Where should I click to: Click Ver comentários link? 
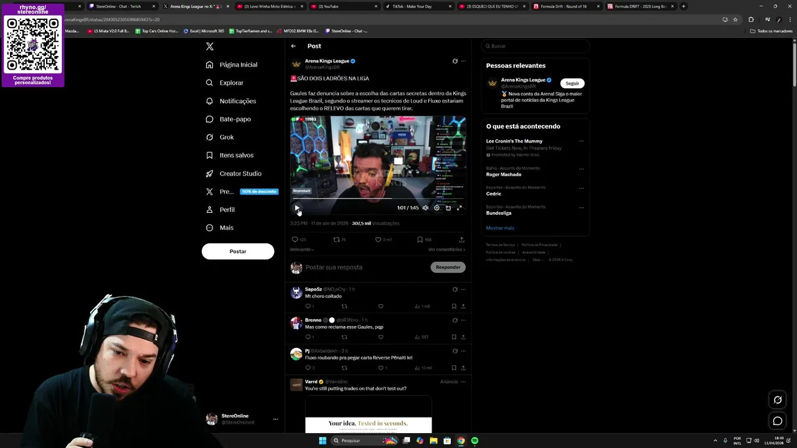point(446,250)
